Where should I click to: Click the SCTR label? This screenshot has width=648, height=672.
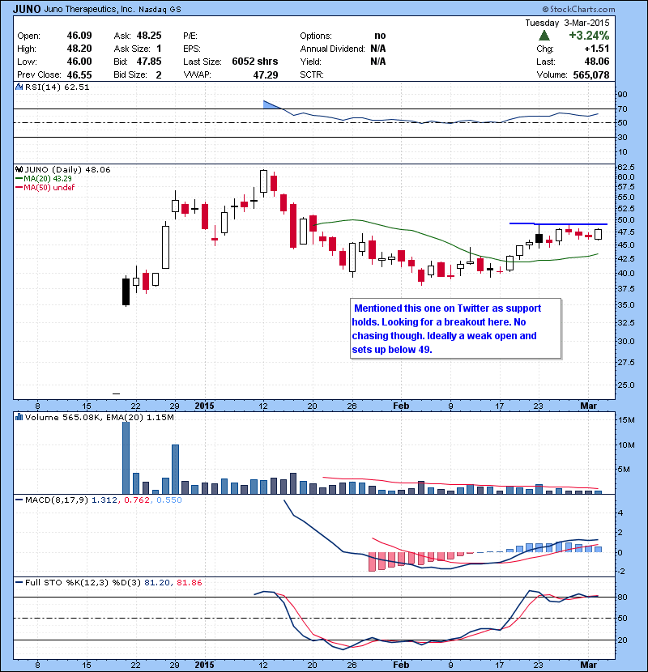click(312, 74)
